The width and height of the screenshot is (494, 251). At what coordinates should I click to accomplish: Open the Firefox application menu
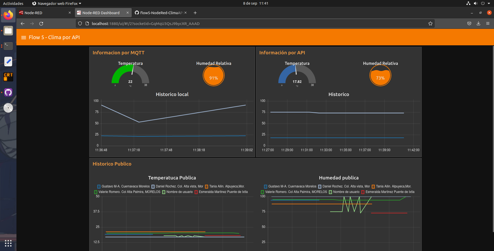tap(488, 23)
